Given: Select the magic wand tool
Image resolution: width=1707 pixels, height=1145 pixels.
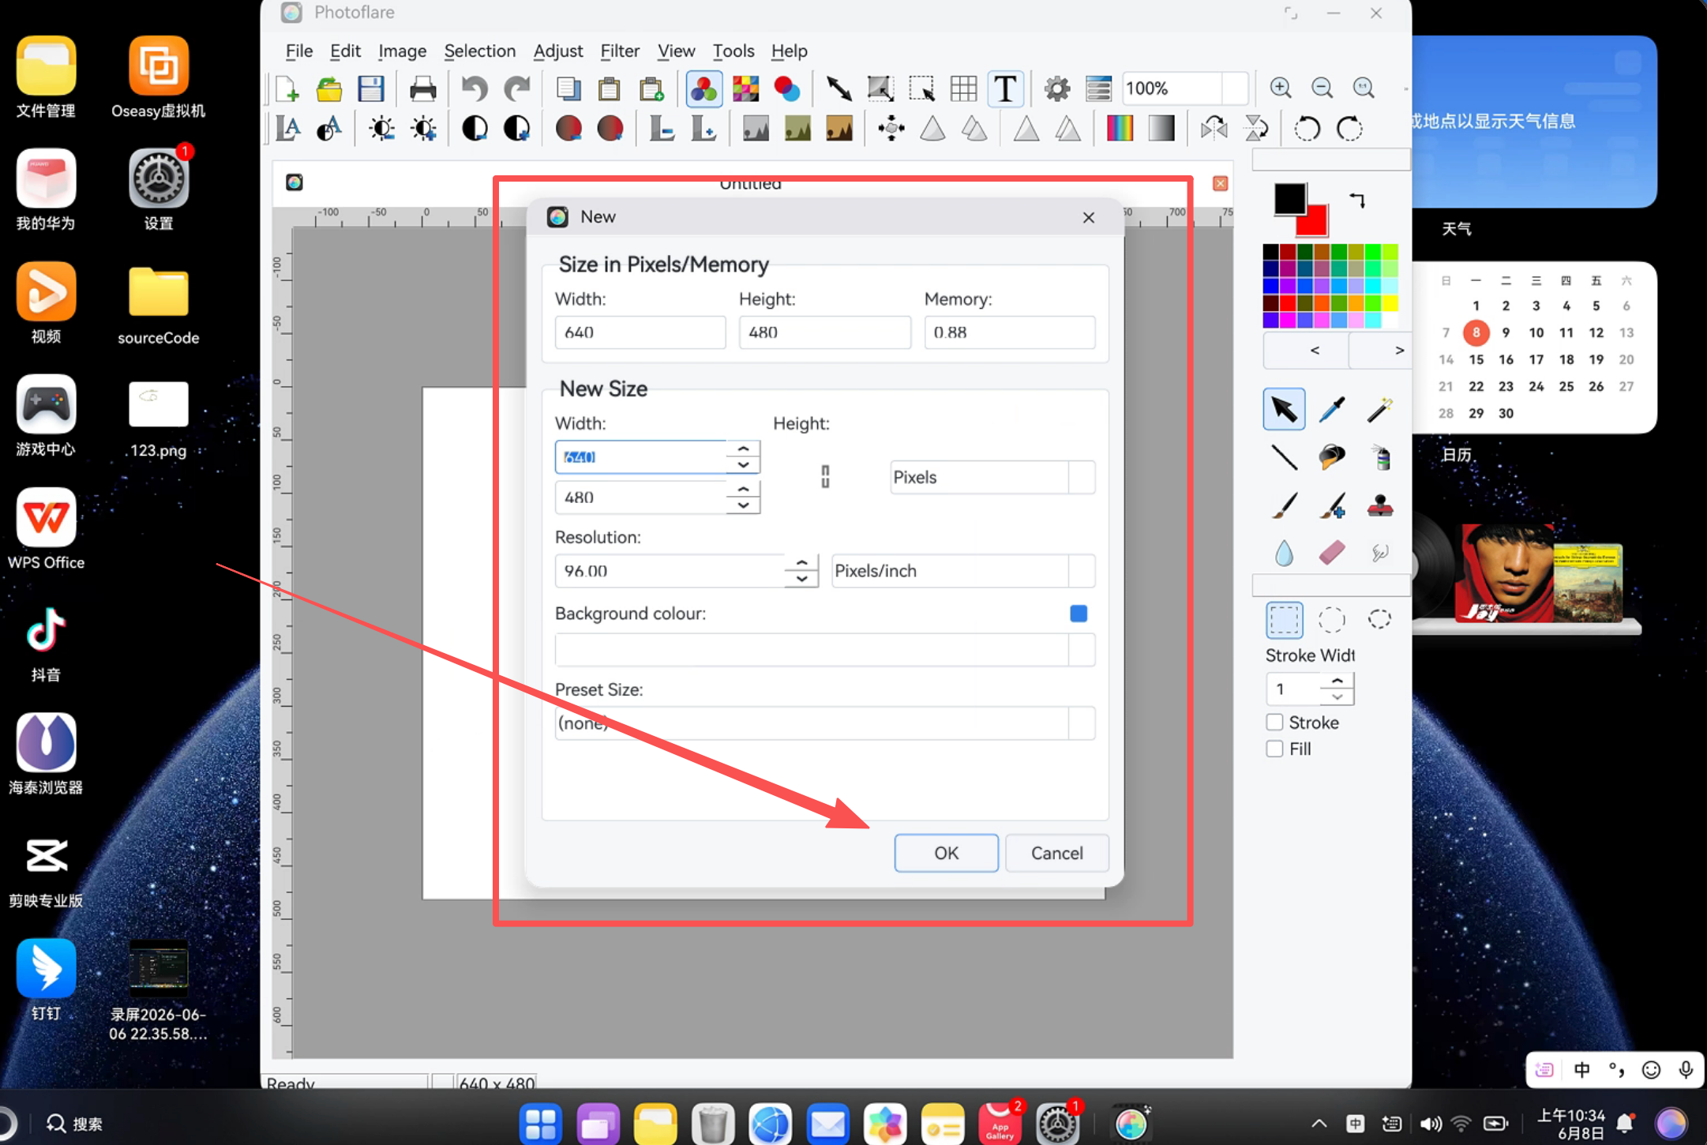Looking at the screenshot, I should click(1380, 409).
